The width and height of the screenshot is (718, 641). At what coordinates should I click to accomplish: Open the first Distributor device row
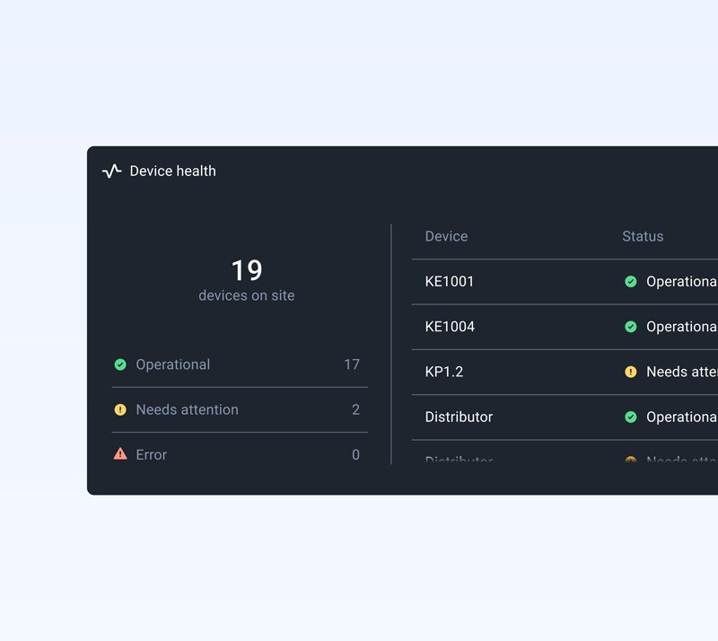click(565, 417)
